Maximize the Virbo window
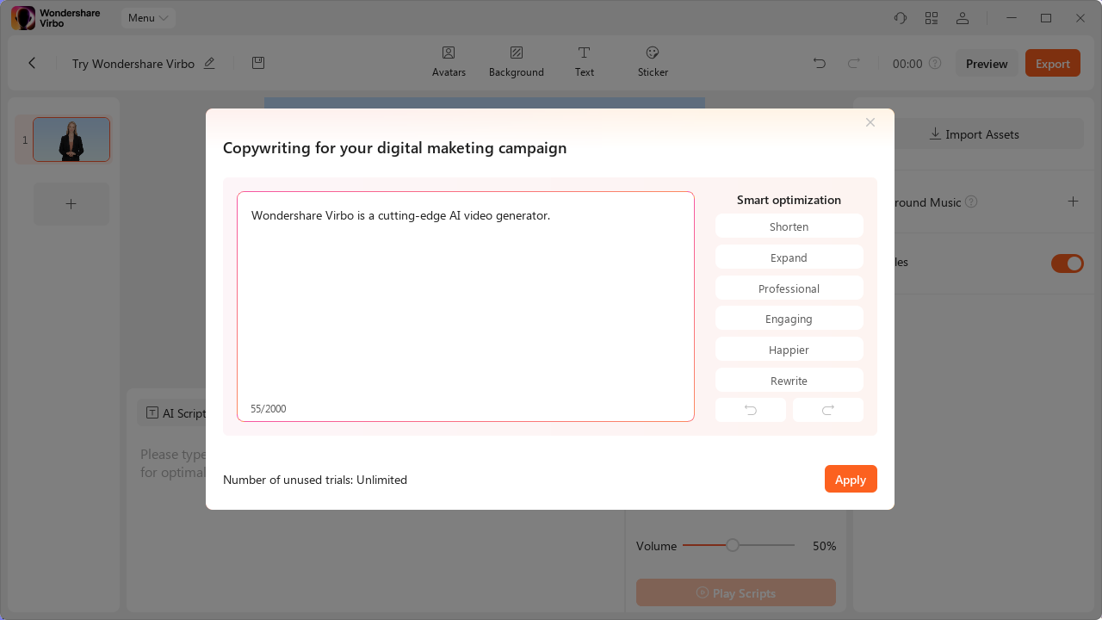Screen dimensions: 1102x620 1046,18
